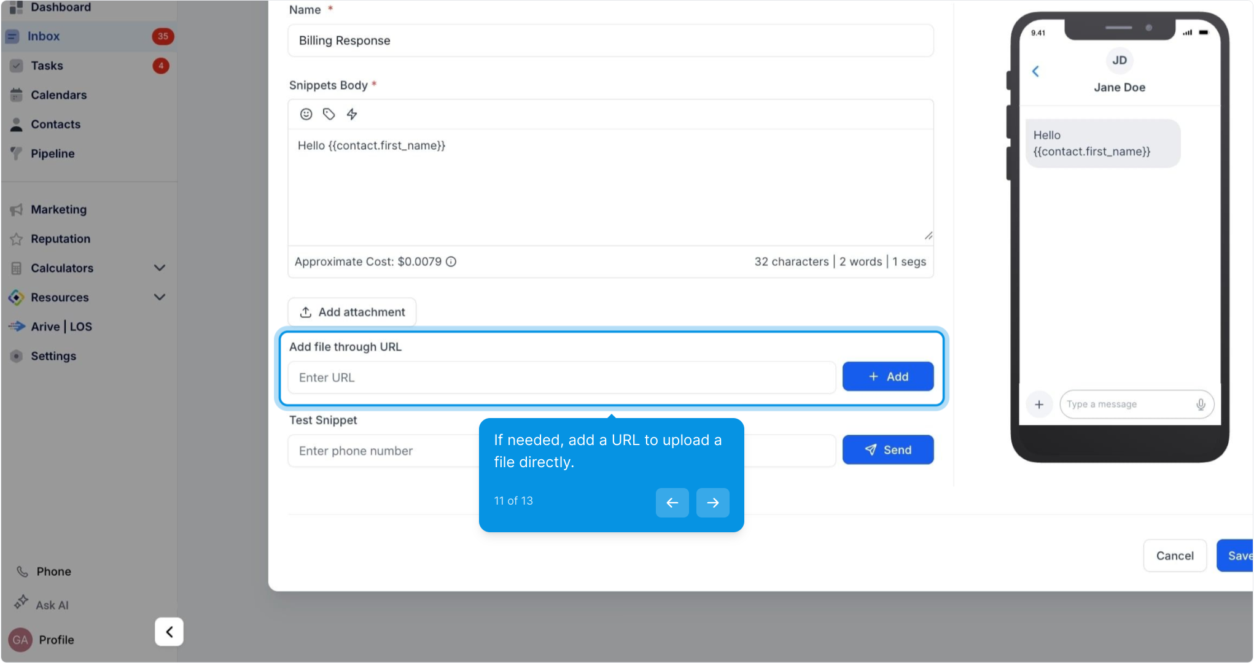The image size is (1254, 663).
Task: Expand the Calculators menu chevron
Action: pos(160,268)
